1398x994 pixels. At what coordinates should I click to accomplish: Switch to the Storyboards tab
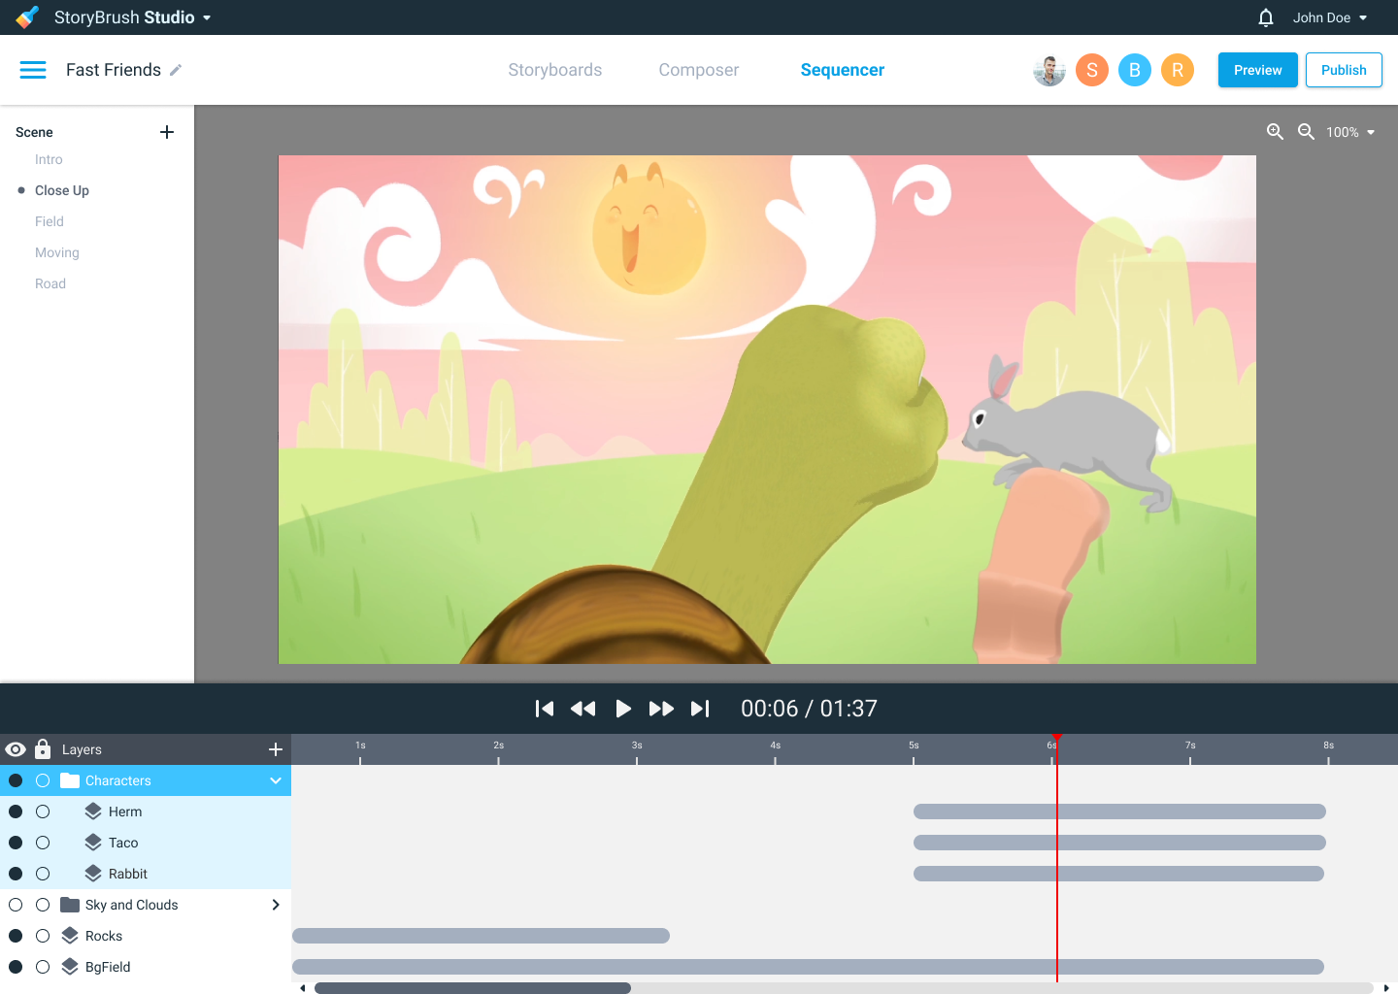click(554, 70)
